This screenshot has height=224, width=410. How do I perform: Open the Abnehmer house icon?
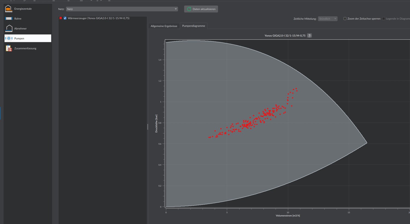pos(9,28)
